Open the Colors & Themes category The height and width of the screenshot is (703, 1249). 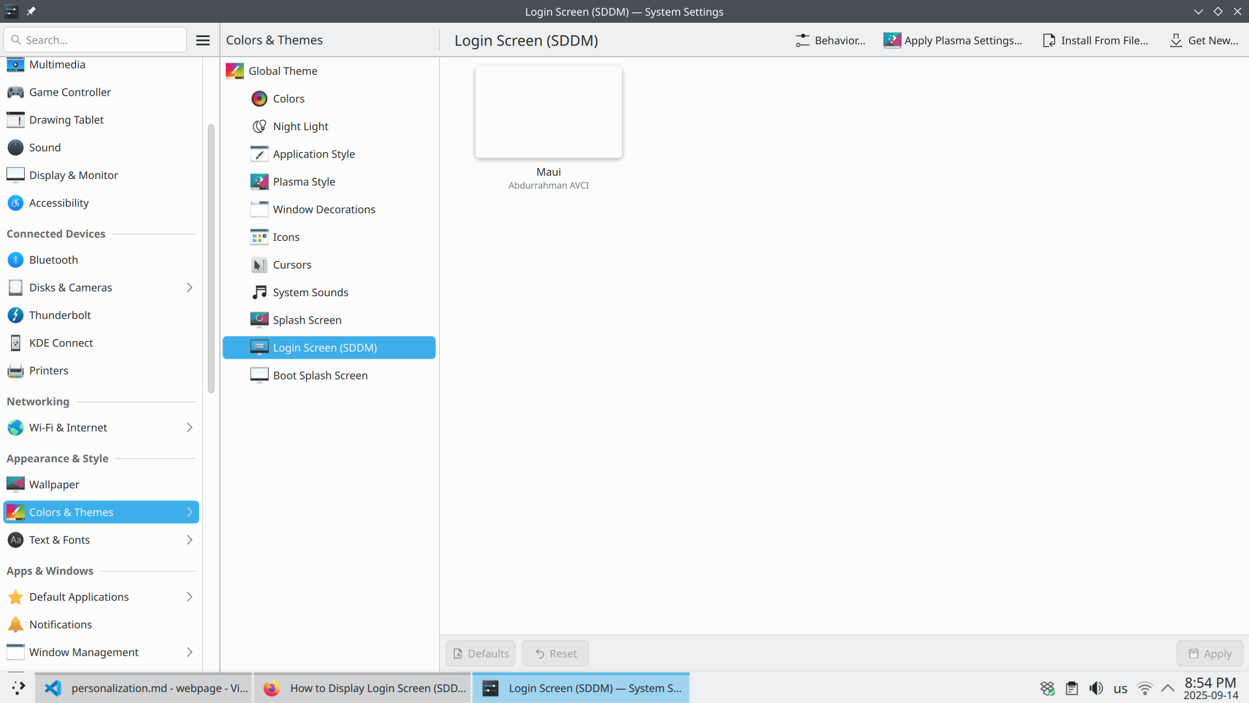coord(101,512)
